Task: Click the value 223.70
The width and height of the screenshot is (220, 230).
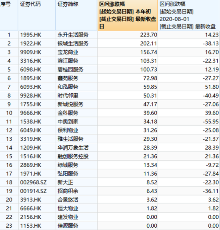Action: point(148,35)
